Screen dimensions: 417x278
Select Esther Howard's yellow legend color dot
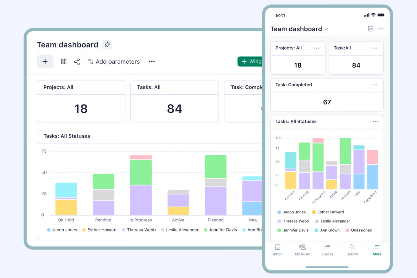[x=84, y=230]
